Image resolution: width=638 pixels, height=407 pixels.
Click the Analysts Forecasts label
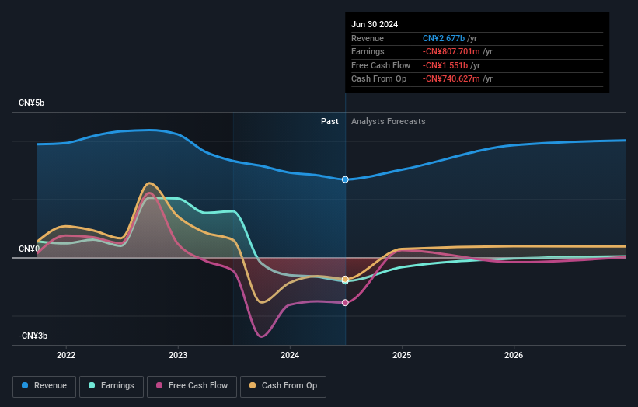pyautogui.click(x=389, y=122)
